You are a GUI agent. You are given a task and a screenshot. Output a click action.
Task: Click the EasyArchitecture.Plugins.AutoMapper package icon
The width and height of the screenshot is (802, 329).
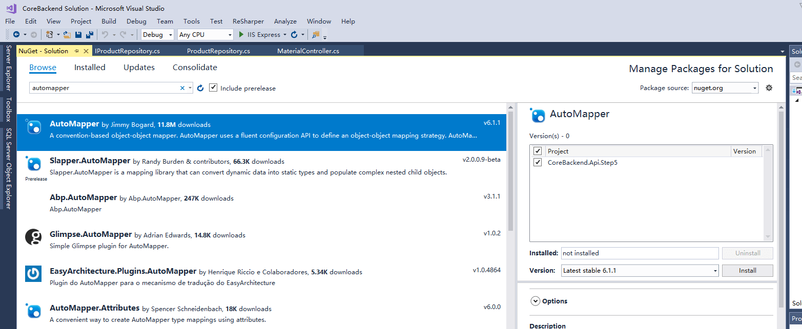coord(33,274)
